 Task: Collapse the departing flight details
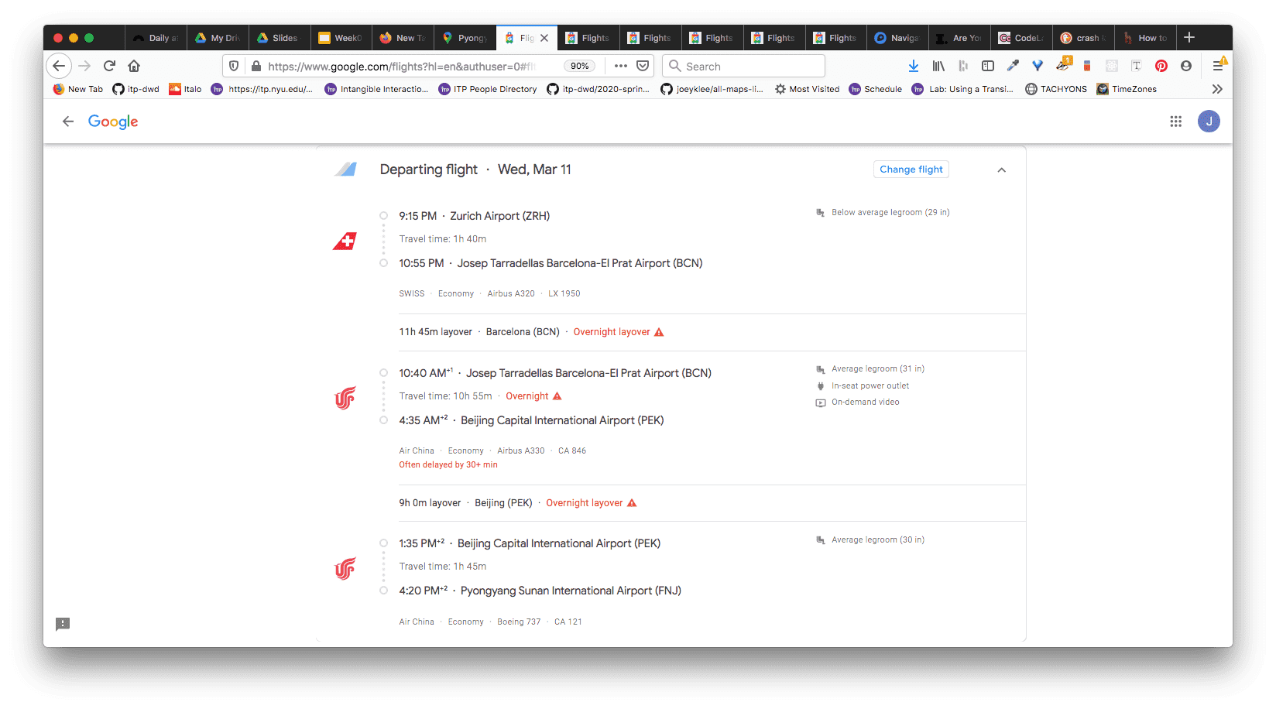coord(1001,170)
